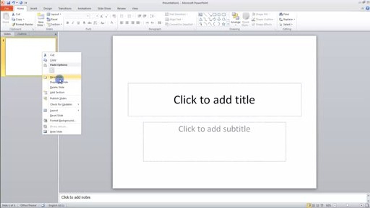Select the Right Arrow shape
370x208 pixels.
point(214,19)
